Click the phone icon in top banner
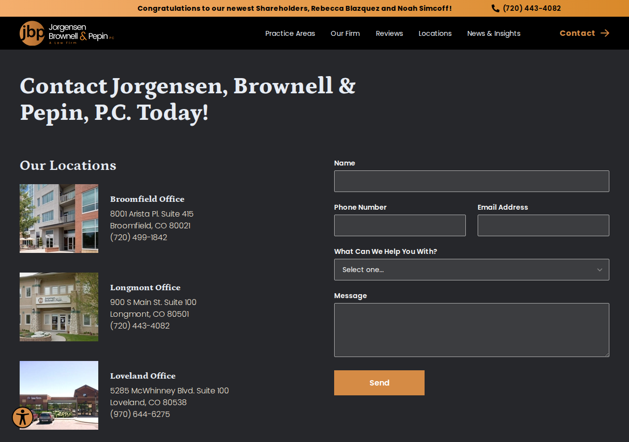 [495, 8]
